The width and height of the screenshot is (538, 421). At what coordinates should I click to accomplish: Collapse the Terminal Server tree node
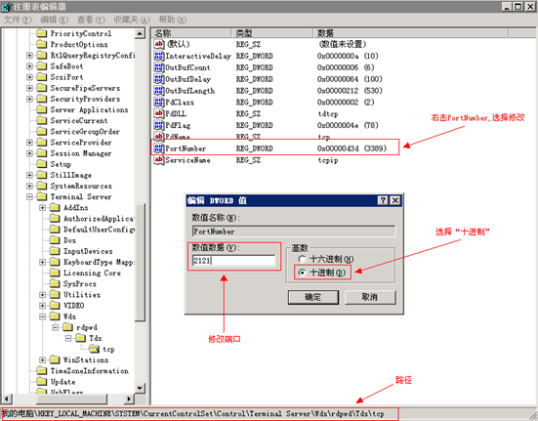coord(30,196)
